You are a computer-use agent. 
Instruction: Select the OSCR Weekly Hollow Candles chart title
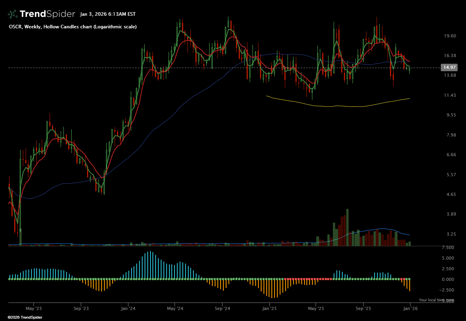pos(73,27)
